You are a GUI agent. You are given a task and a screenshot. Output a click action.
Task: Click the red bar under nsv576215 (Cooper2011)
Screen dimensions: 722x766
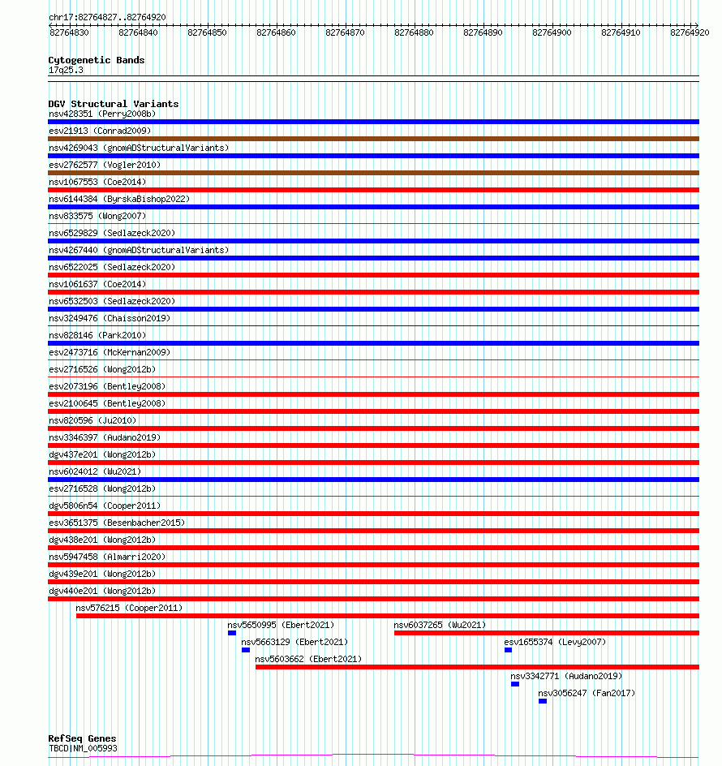(388, 616)
